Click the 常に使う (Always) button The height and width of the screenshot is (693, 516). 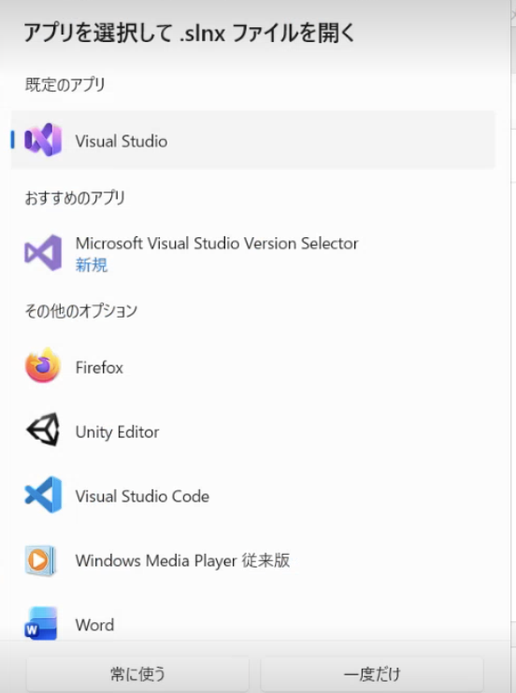point(137,674)
